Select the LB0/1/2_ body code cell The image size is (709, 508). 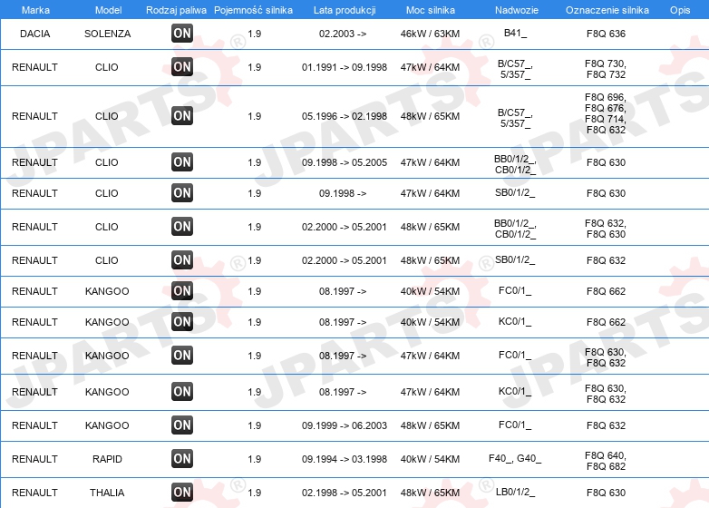[515, 493]
